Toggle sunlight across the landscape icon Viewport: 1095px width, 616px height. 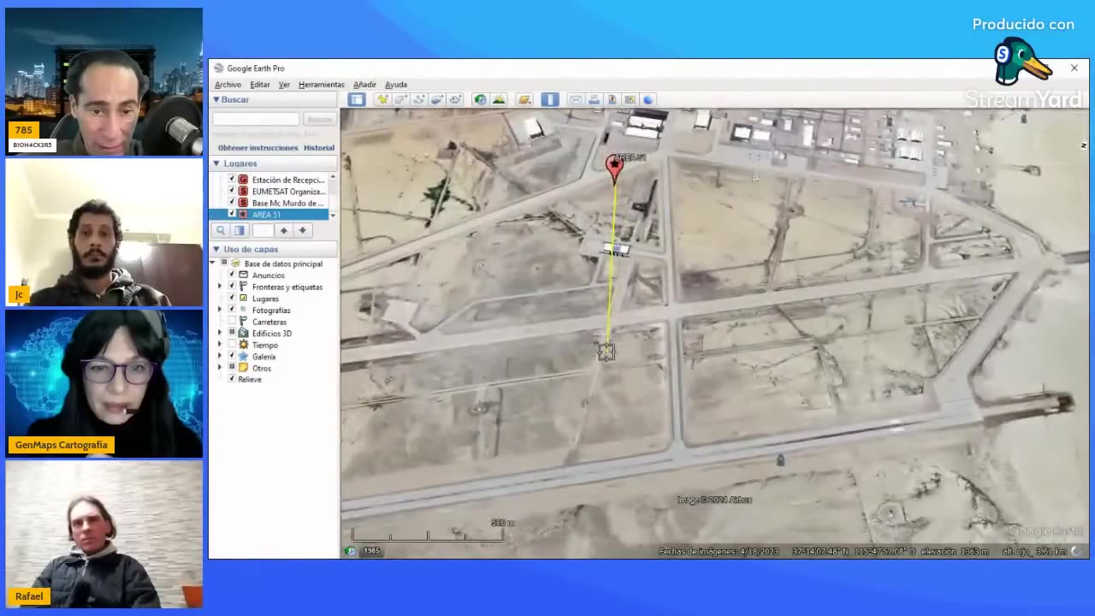click(499, 99)
